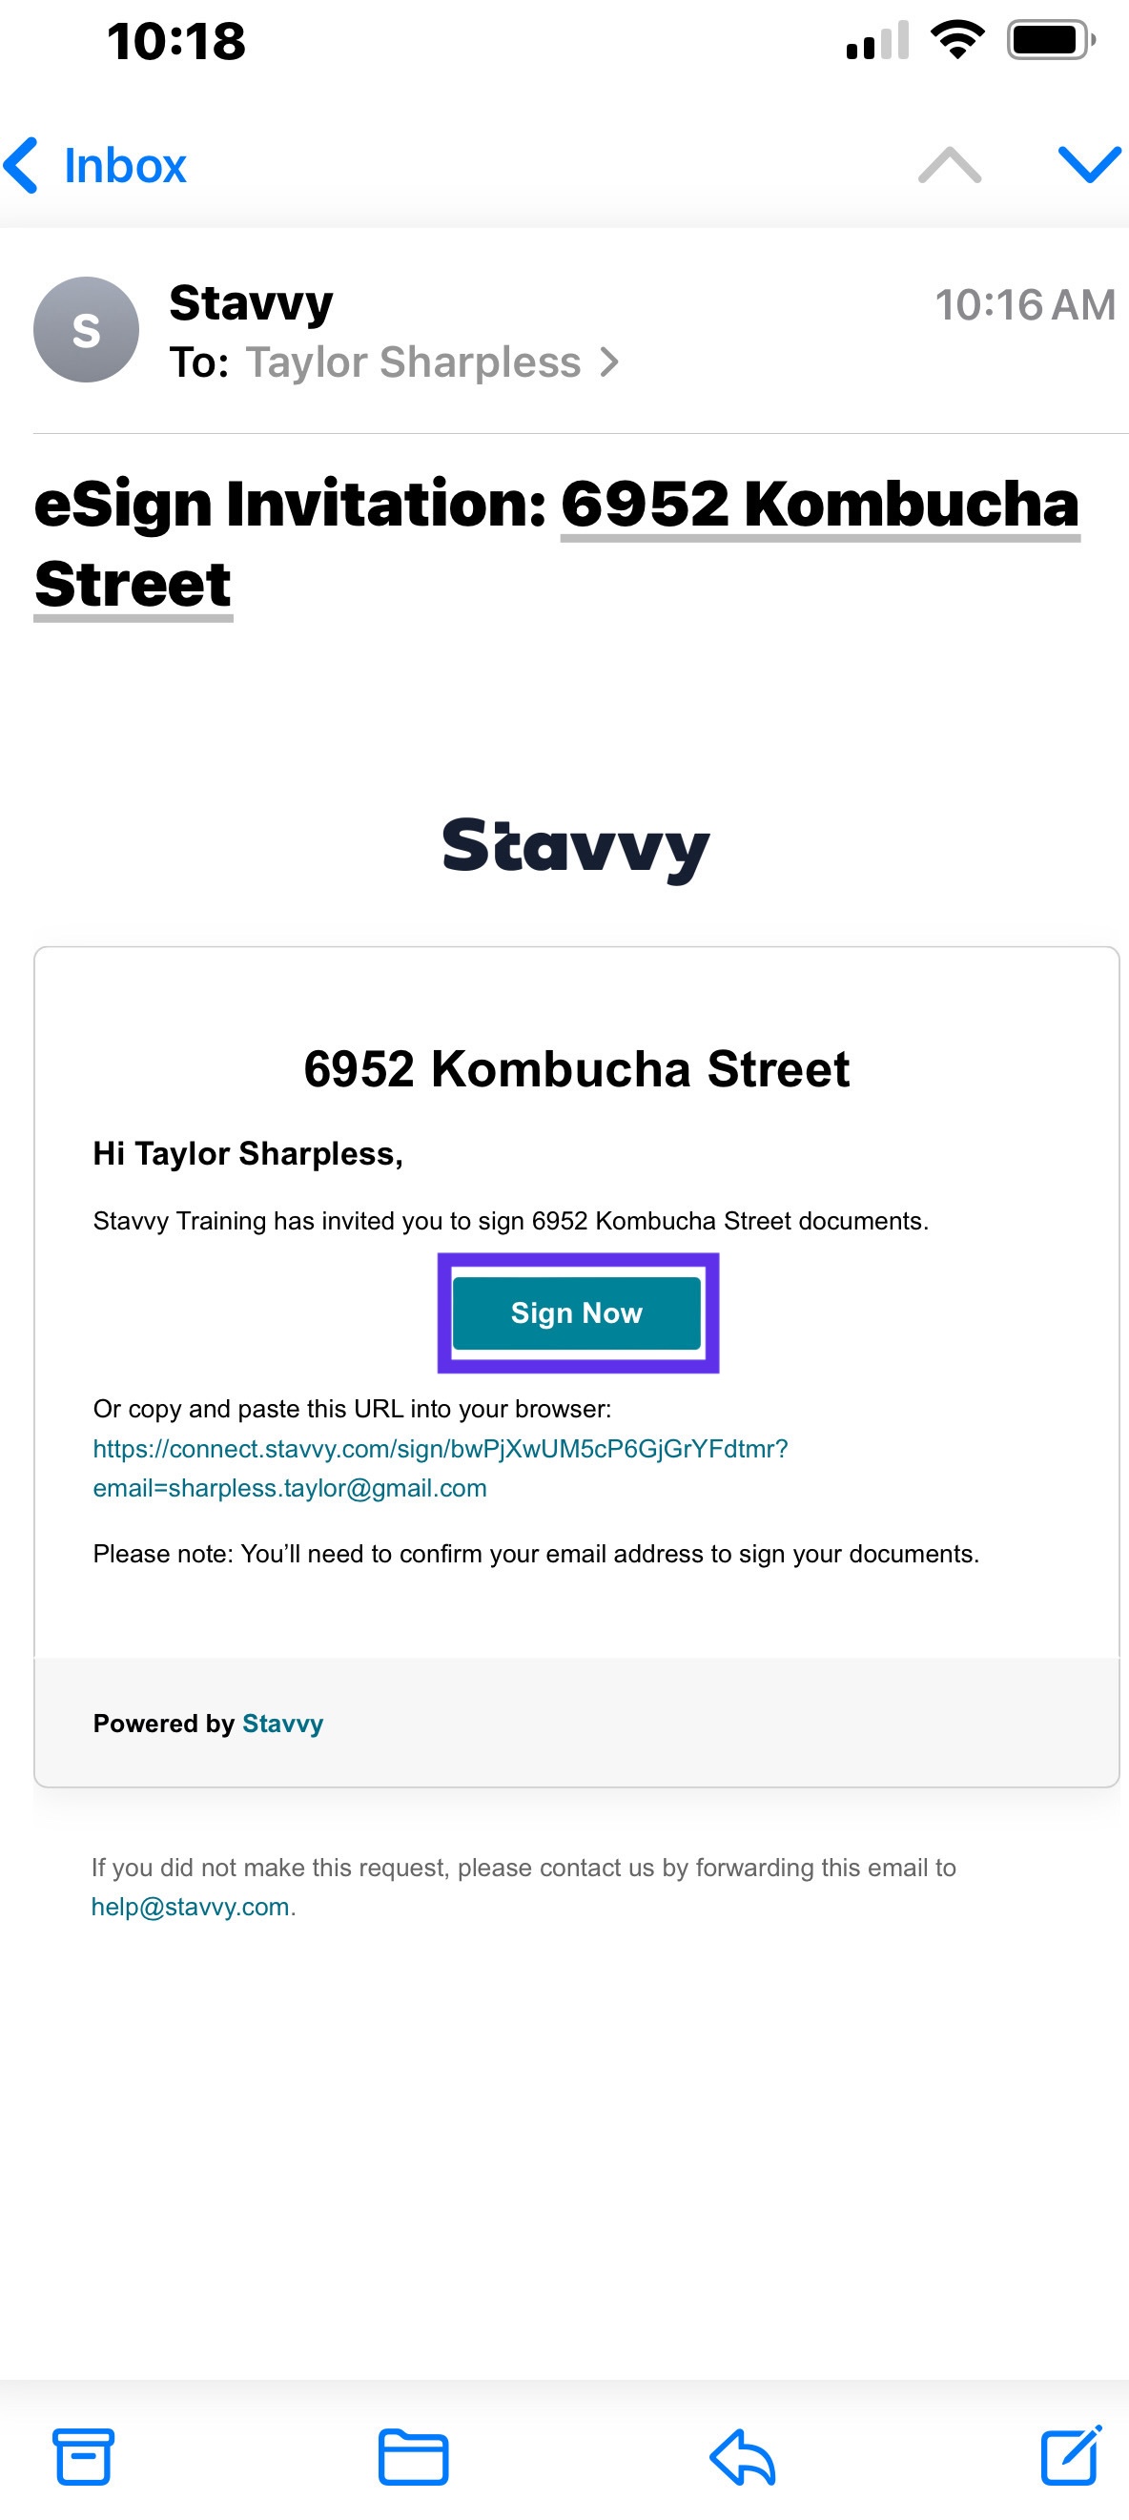Tap the battery indicator in status bar
This screenshot has width=1129, height=2520.
[x=1052, y=40]
